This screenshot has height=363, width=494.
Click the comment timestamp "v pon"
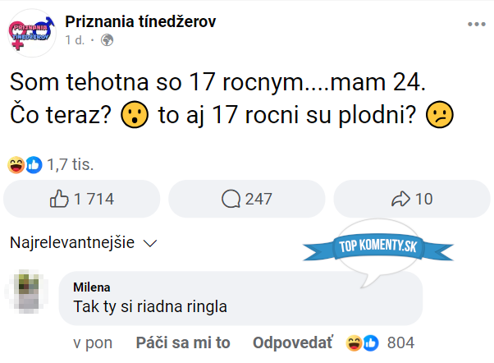[93, 342]
